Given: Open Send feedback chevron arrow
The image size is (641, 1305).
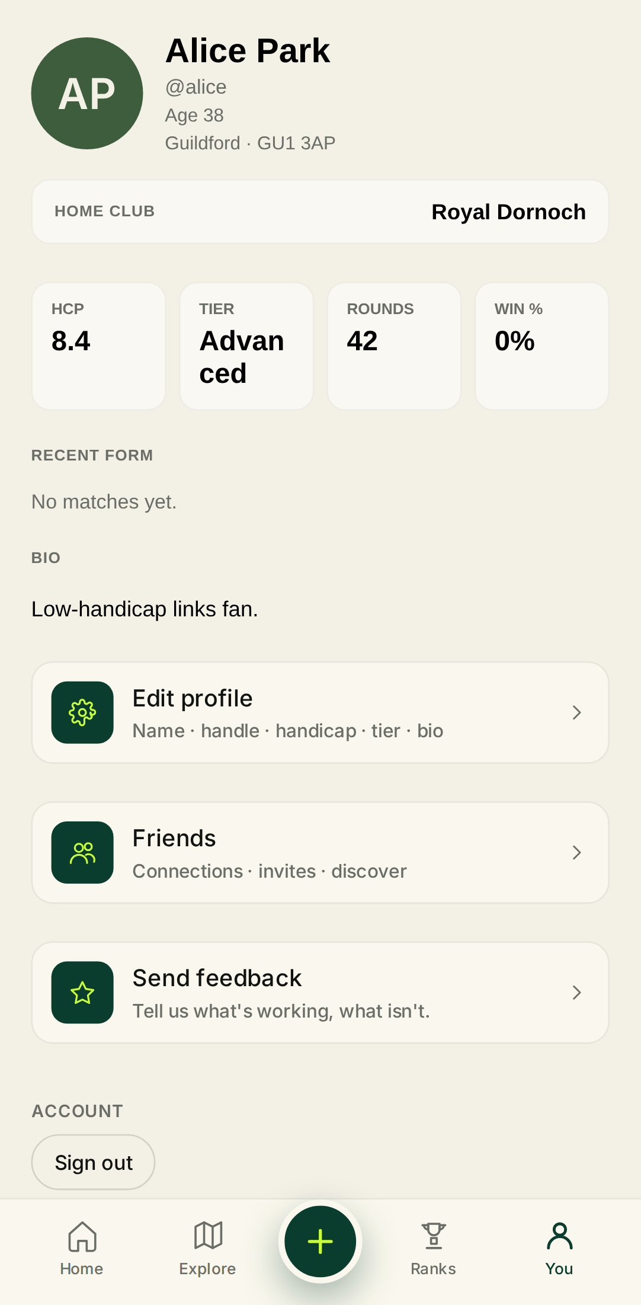Looking at the screenshot, I should click(x=576, y=993).
